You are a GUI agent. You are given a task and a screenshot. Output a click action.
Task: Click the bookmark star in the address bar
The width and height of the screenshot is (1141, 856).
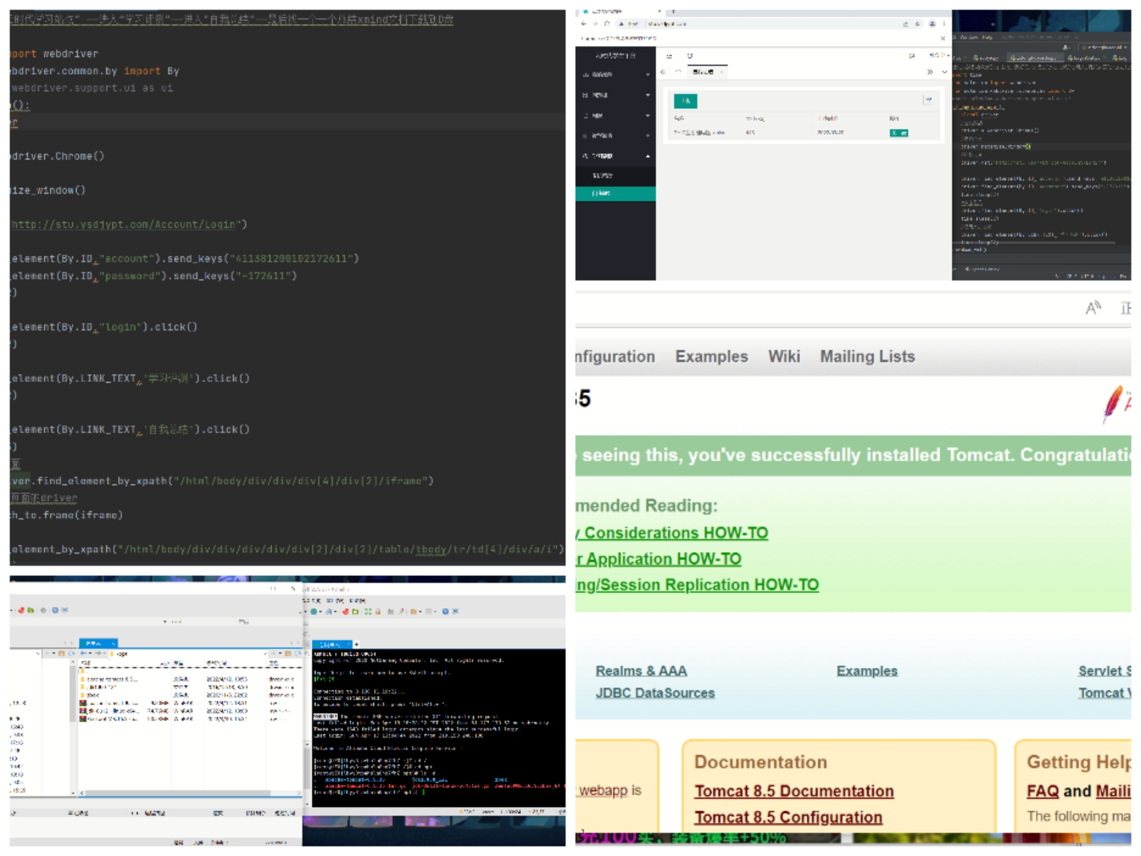(918, 24)
